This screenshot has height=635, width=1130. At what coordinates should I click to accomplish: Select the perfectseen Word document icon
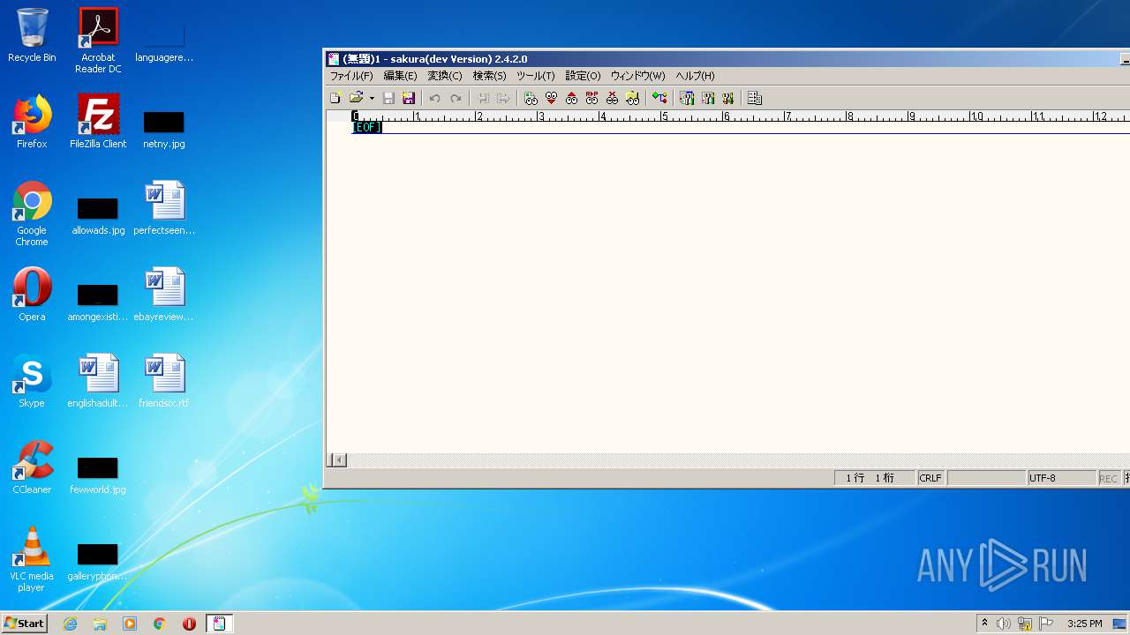pos(164,208)
